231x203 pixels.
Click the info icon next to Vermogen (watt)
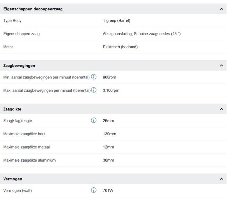coord(94,191)
